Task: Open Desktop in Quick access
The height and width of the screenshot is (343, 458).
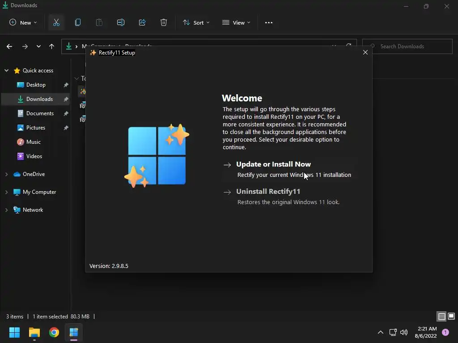Action: coord(36,85)
